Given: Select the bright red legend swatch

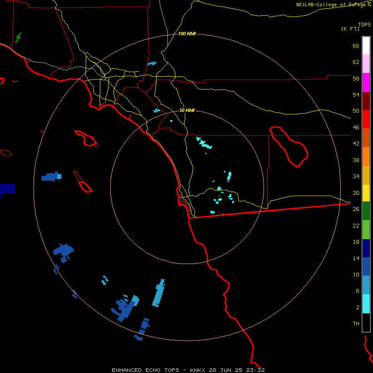Looking at the screenshot, I should point(366,119).
